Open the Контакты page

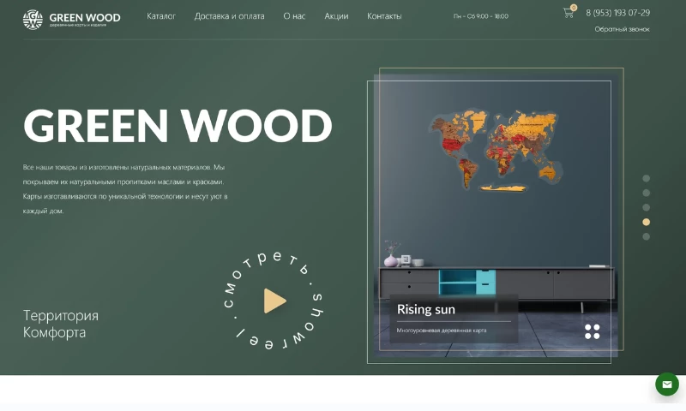pyautogui.click(x=384, y=16)
